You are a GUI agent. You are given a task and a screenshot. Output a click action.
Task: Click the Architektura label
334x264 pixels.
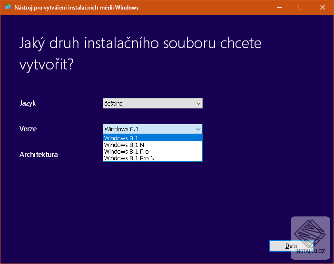(39, 154)
